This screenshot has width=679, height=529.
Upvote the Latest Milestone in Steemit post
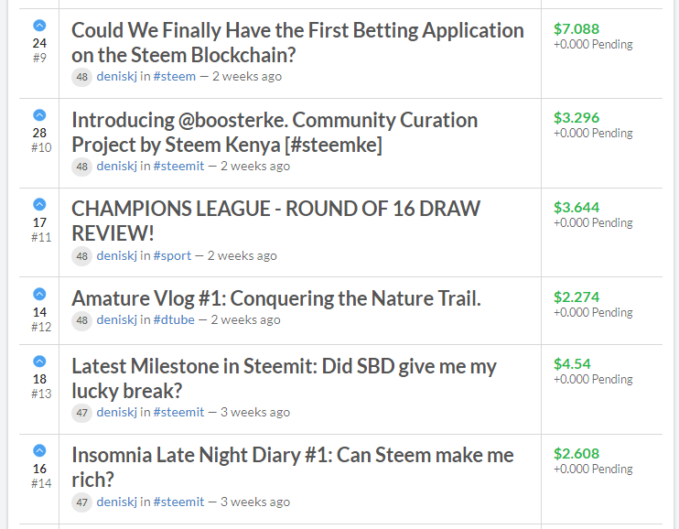click(39, 362)
